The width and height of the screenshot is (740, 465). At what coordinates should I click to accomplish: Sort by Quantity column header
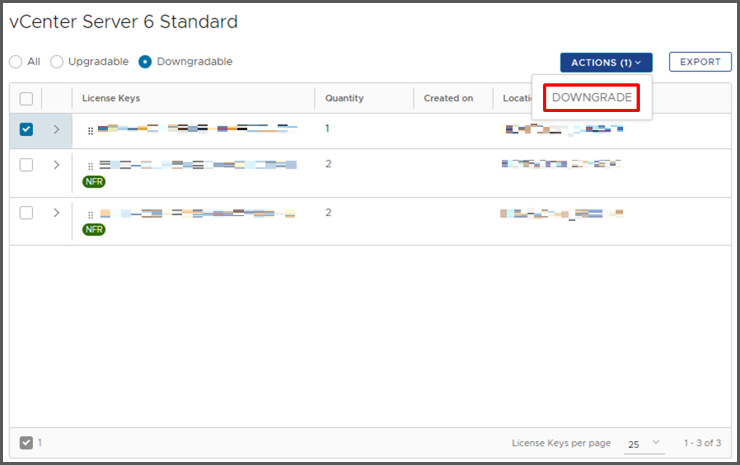[x=344, y=98]
